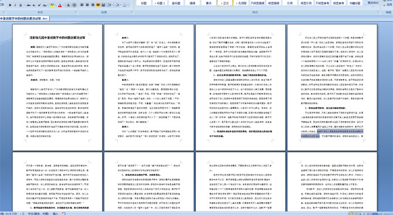This screenshot has width=393, height=215.
Task: Apply the 标题 1 style
Action: click(160, 3)
